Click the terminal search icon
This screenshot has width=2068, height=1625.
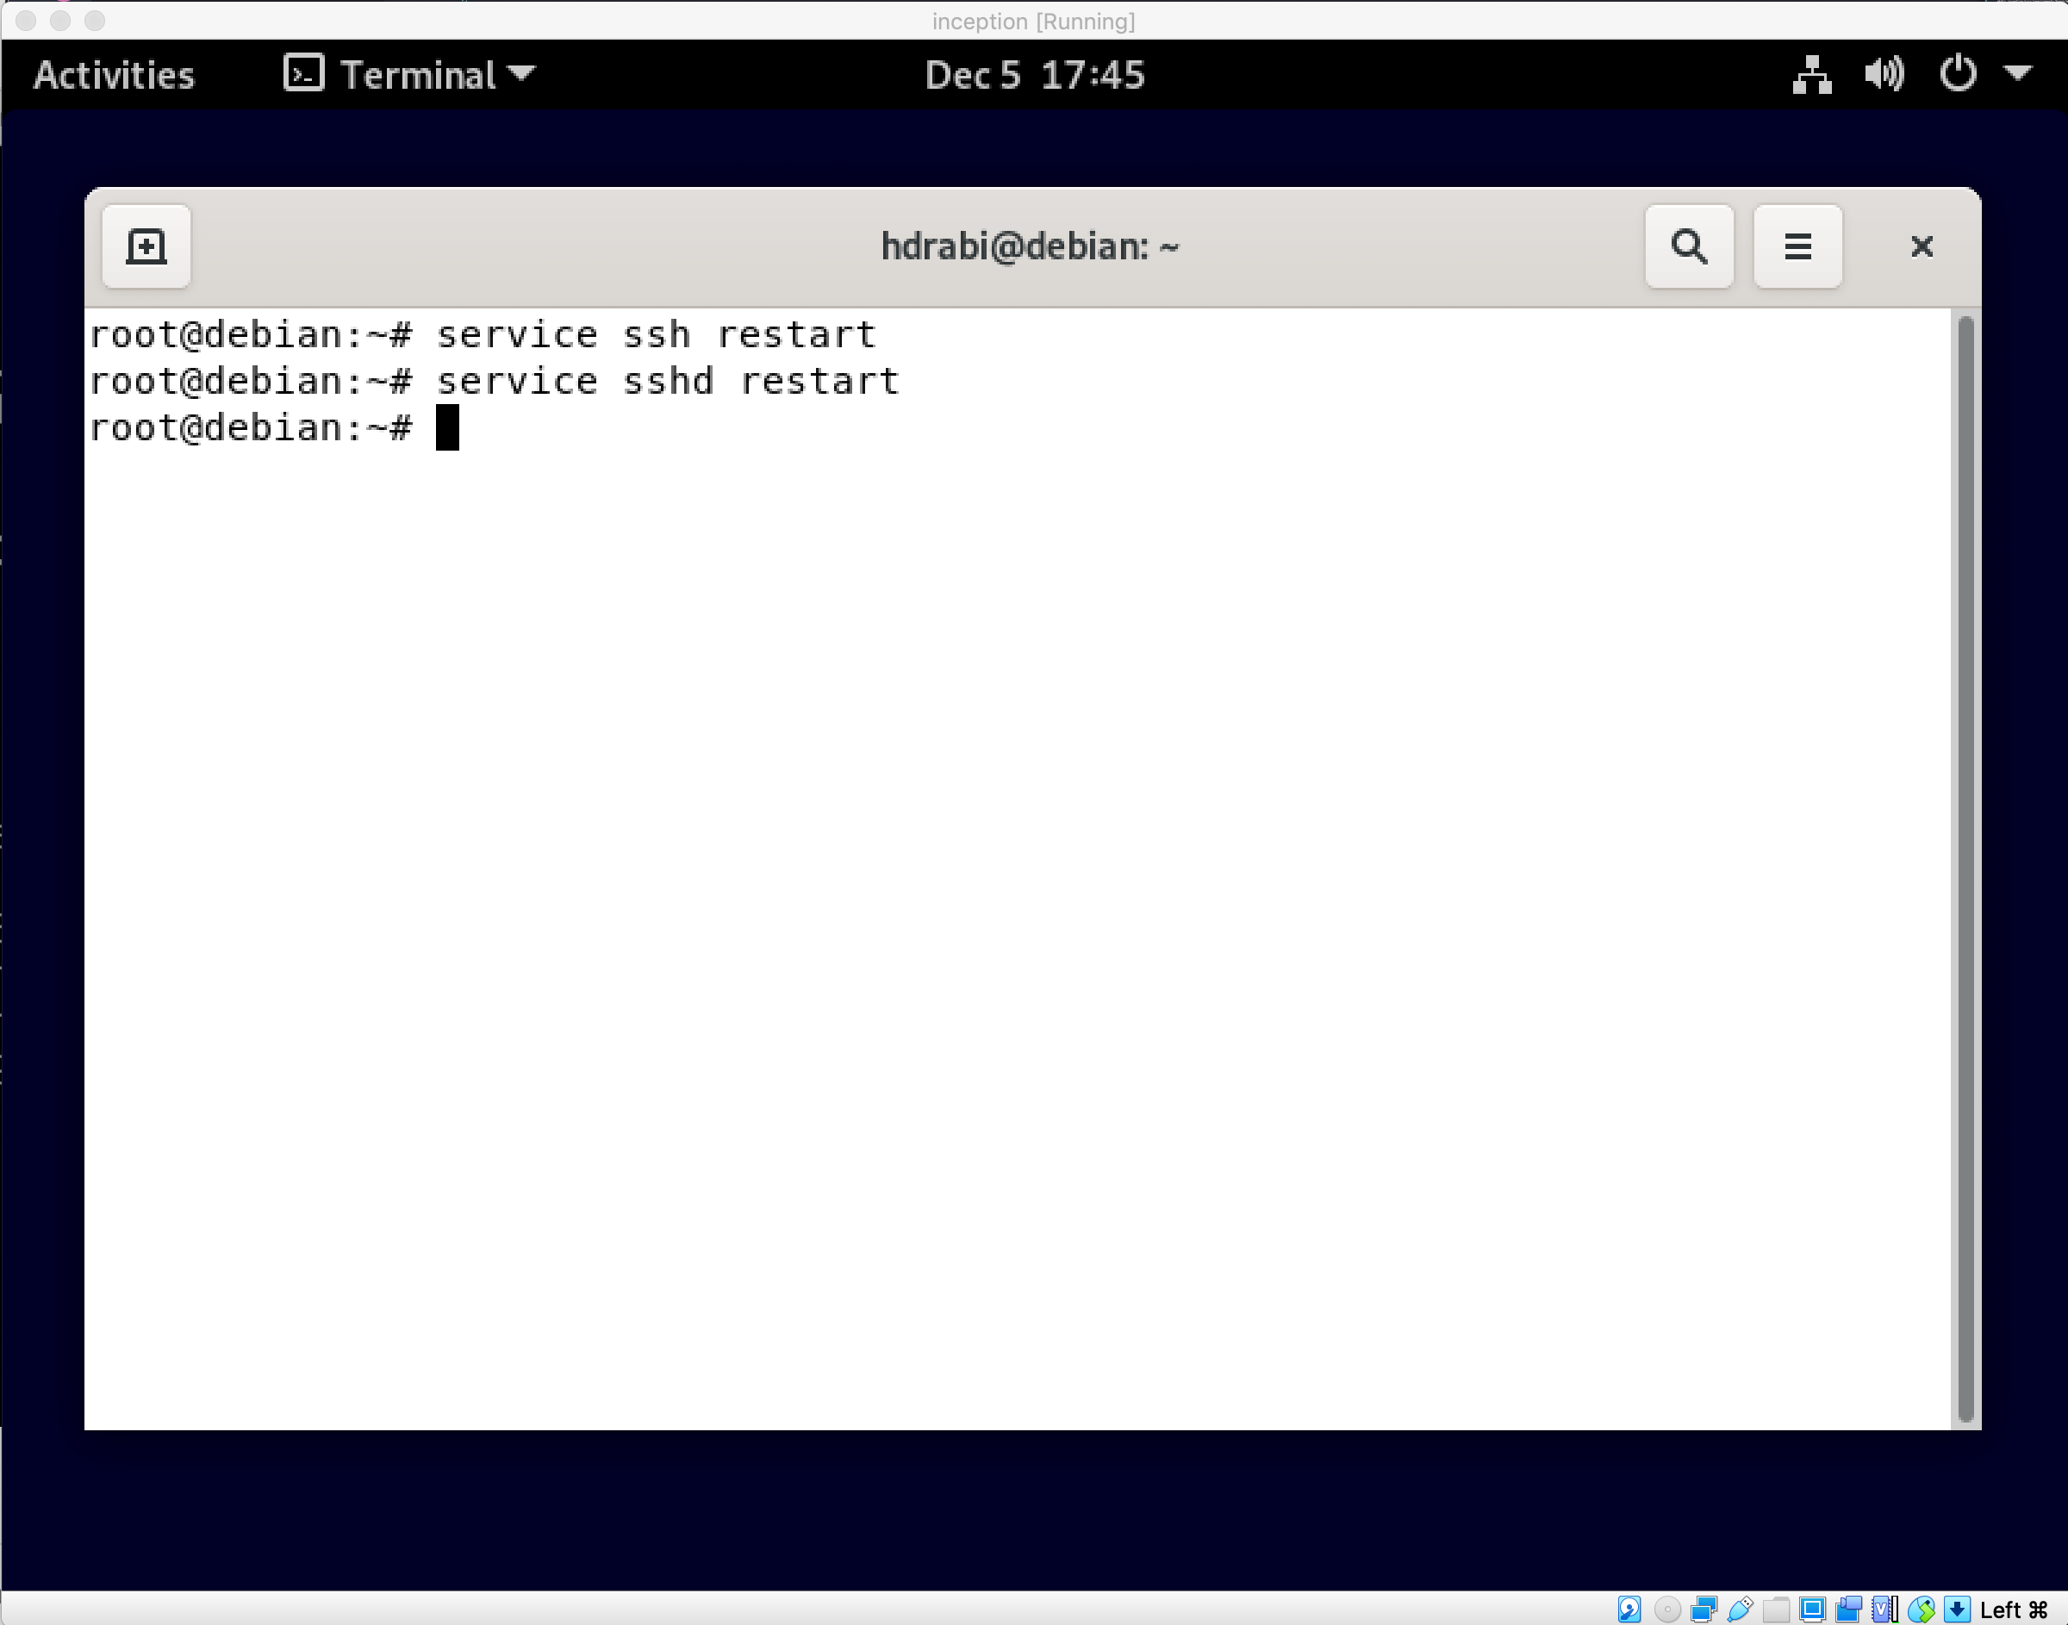pyautogui.click(x=1689, y=246)
